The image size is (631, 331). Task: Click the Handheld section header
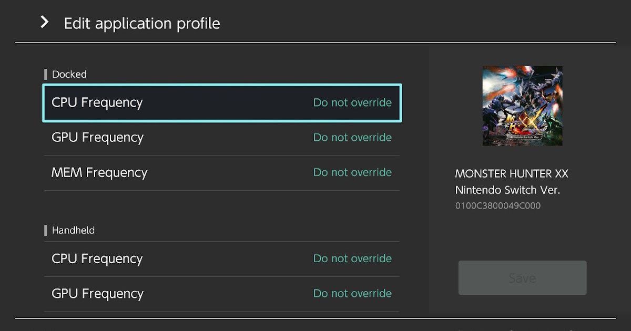(x=73, y=230)
